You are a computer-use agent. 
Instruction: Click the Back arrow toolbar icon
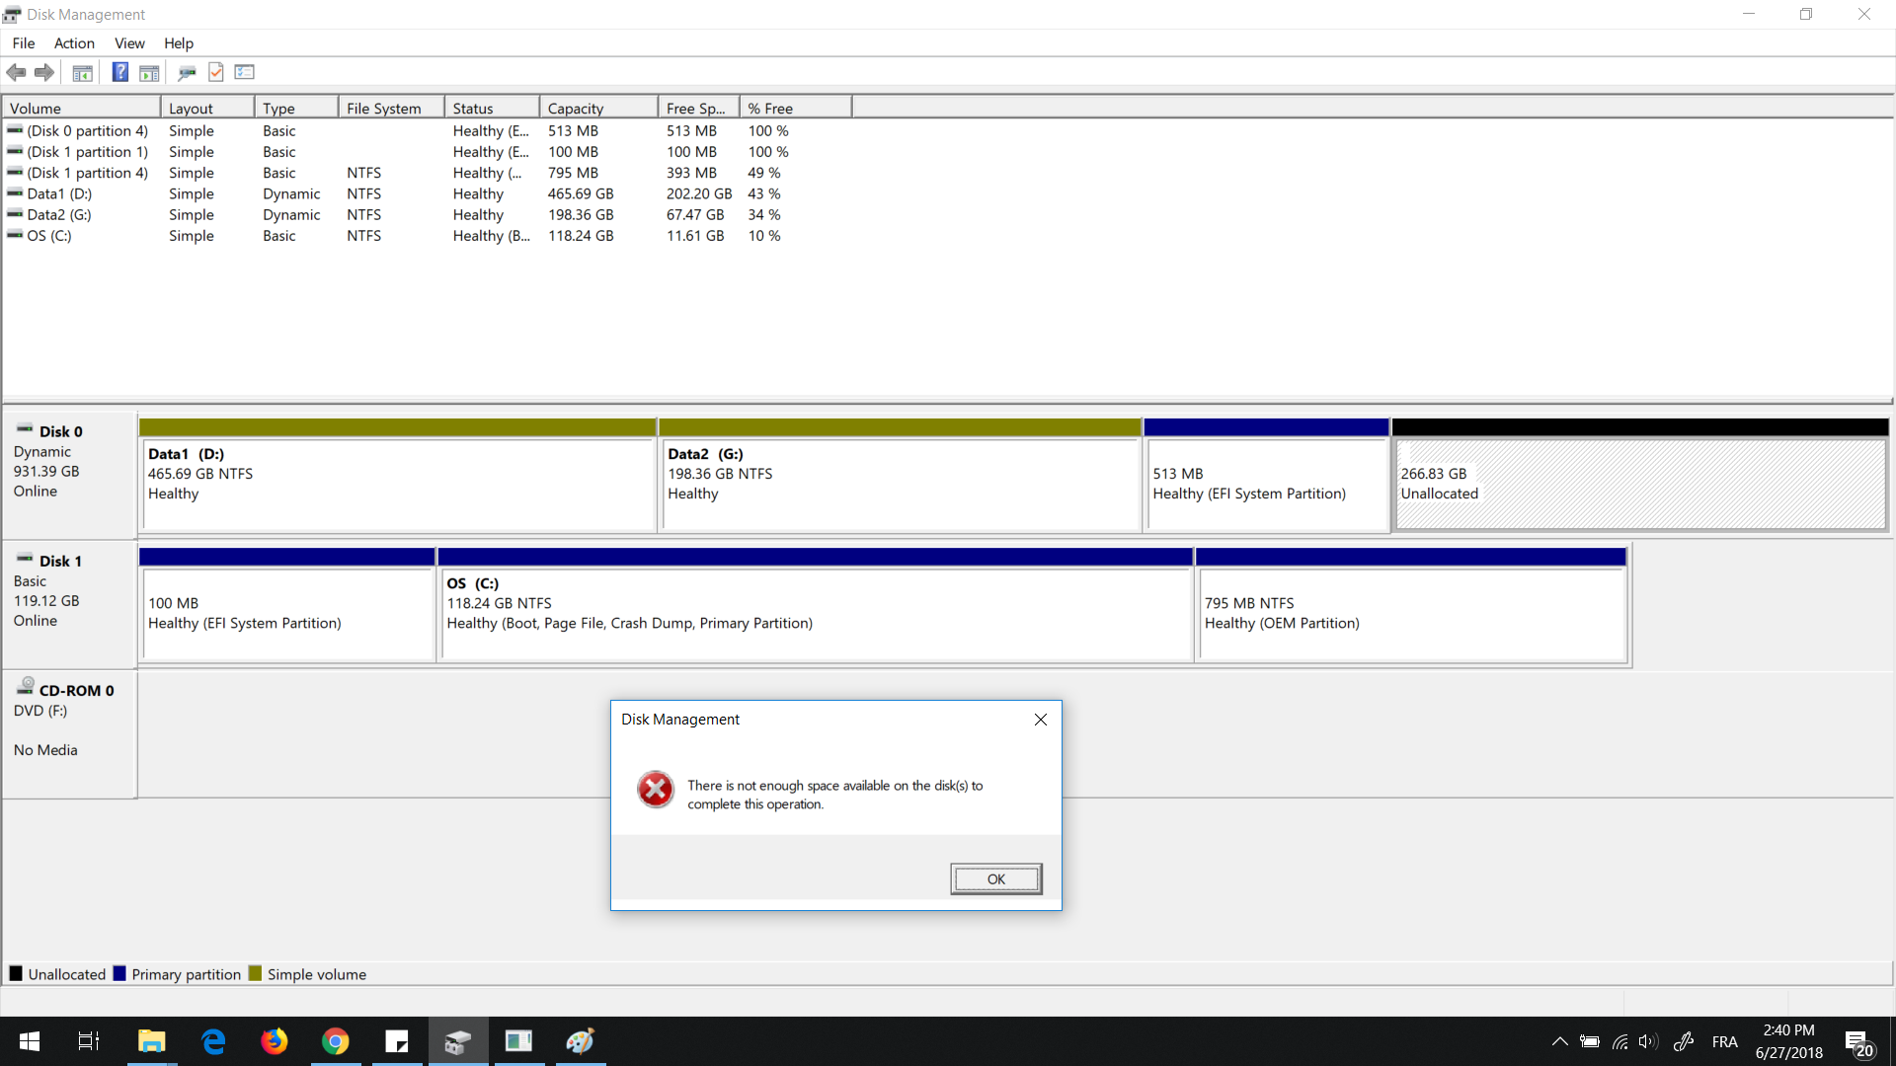(x=16, y=72)
